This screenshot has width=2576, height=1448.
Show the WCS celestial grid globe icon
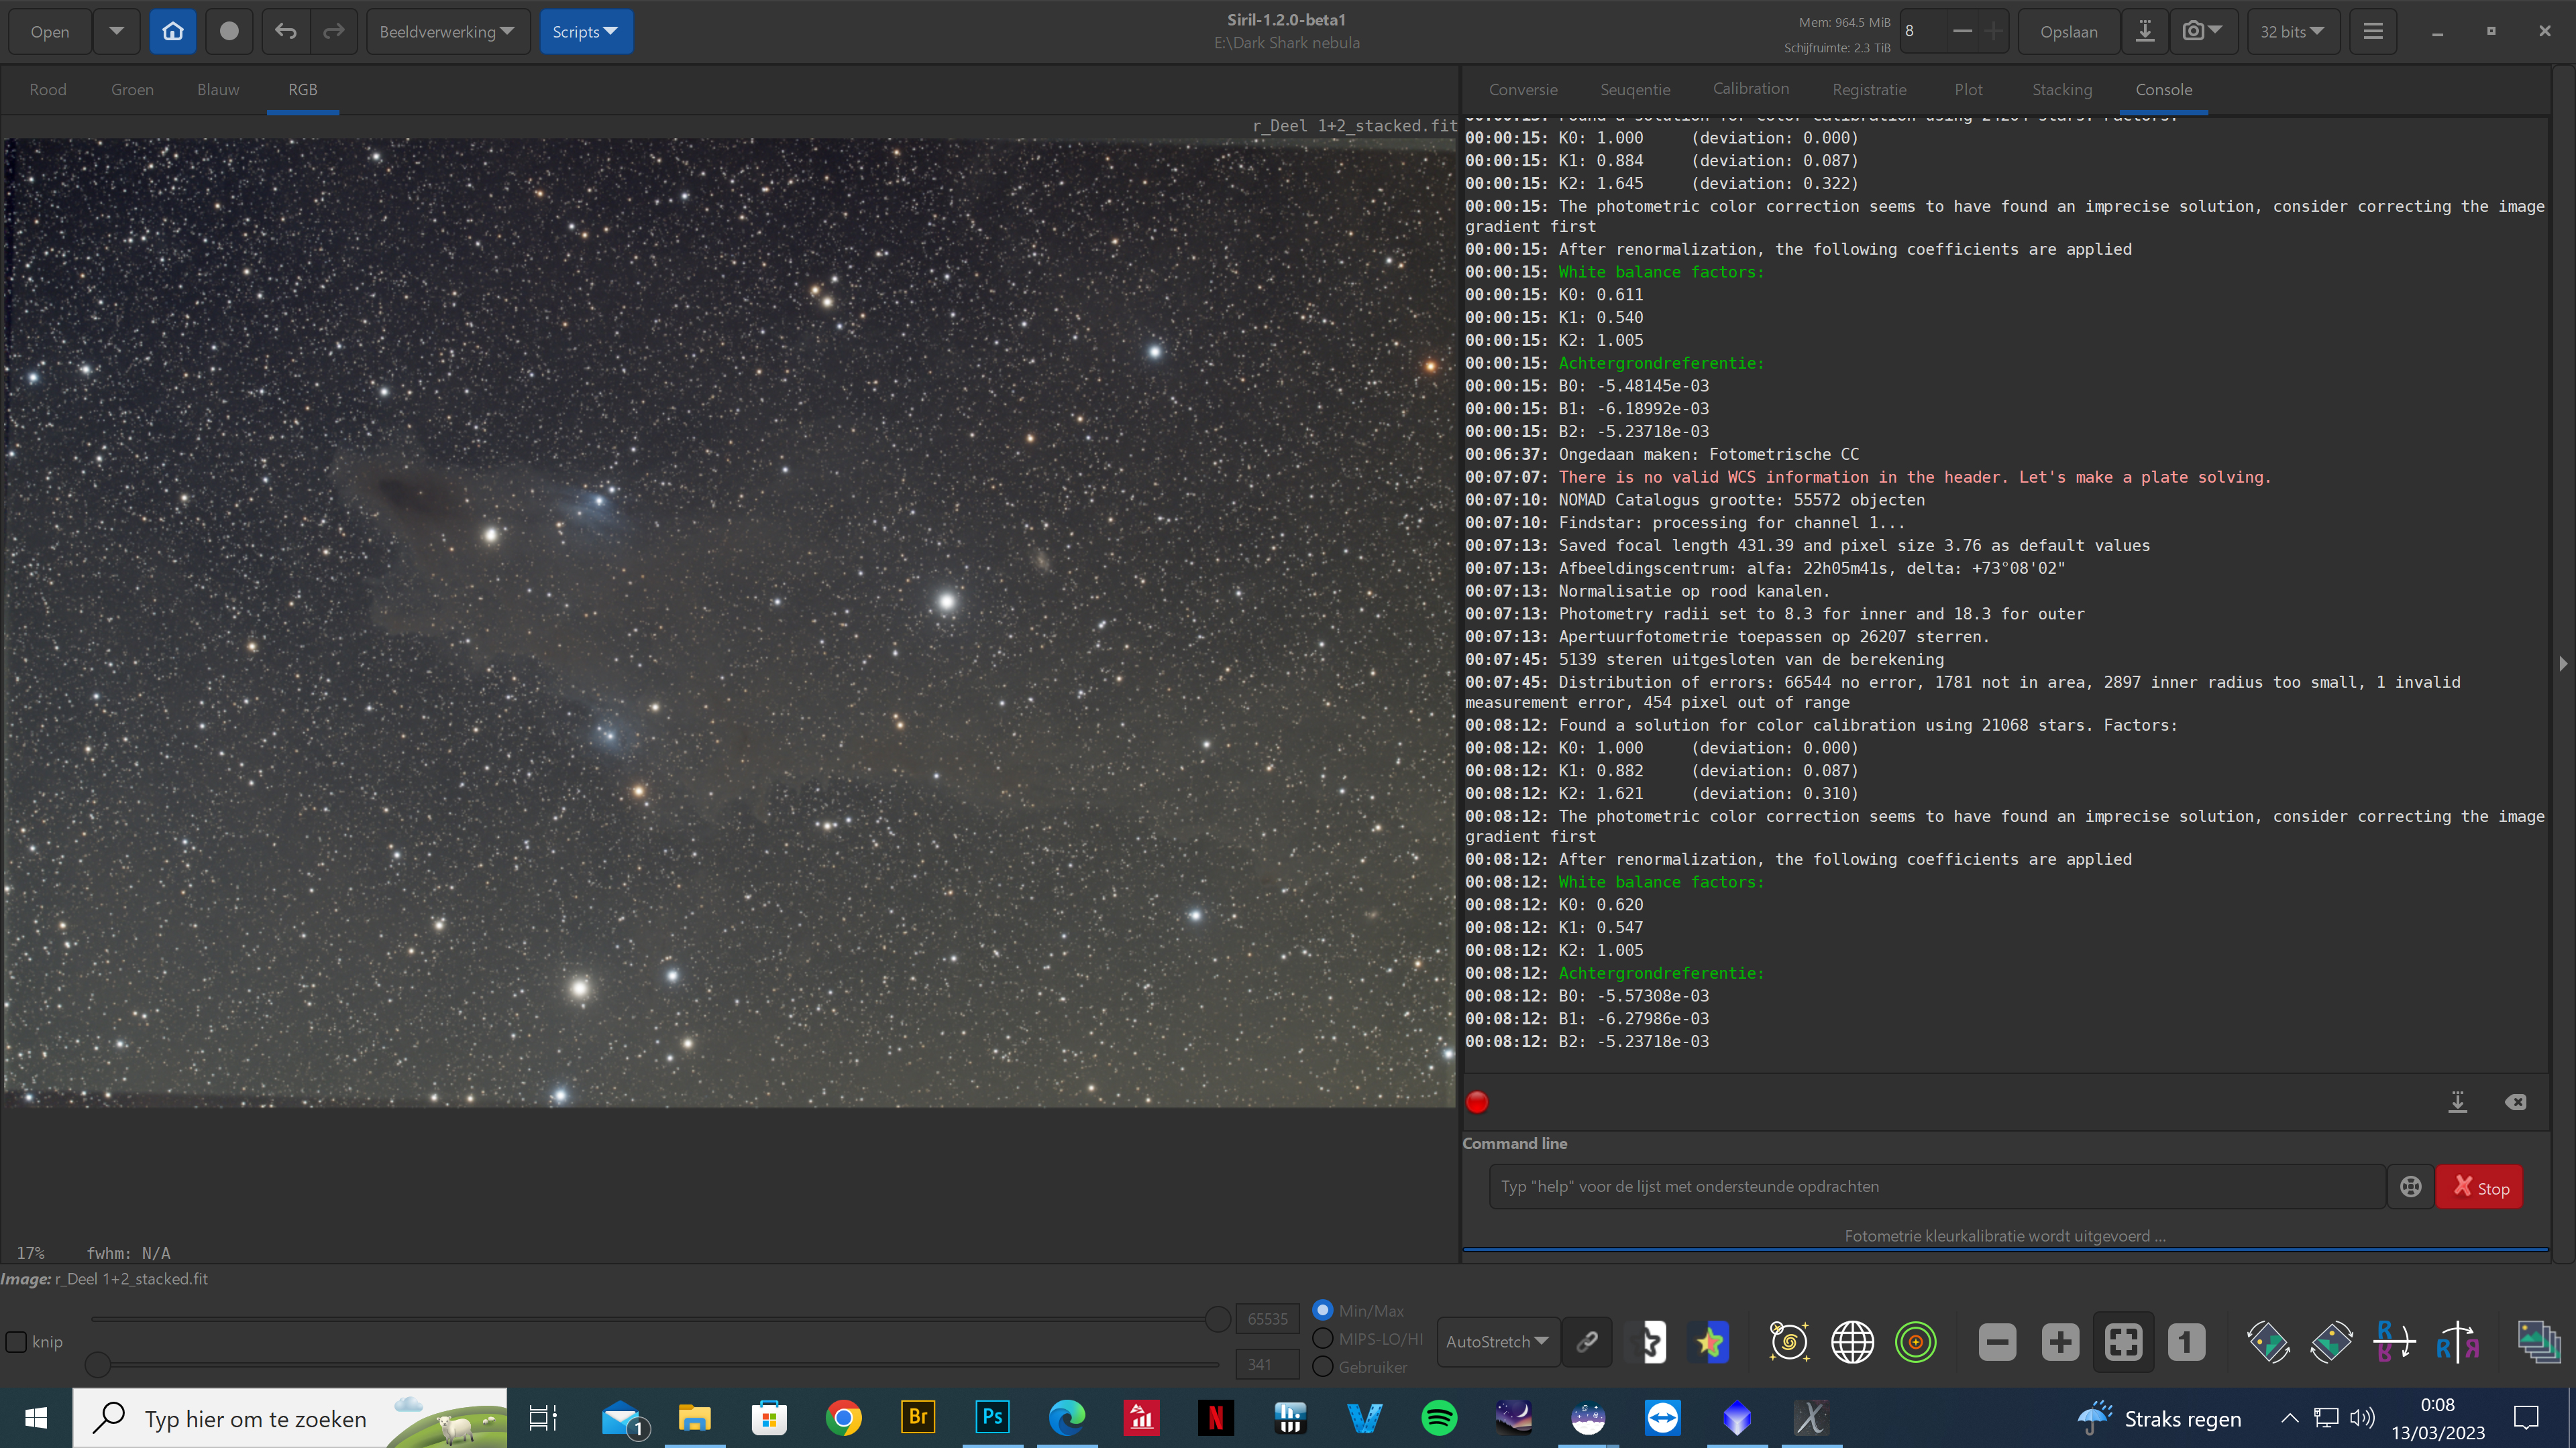[1852, 1342]
